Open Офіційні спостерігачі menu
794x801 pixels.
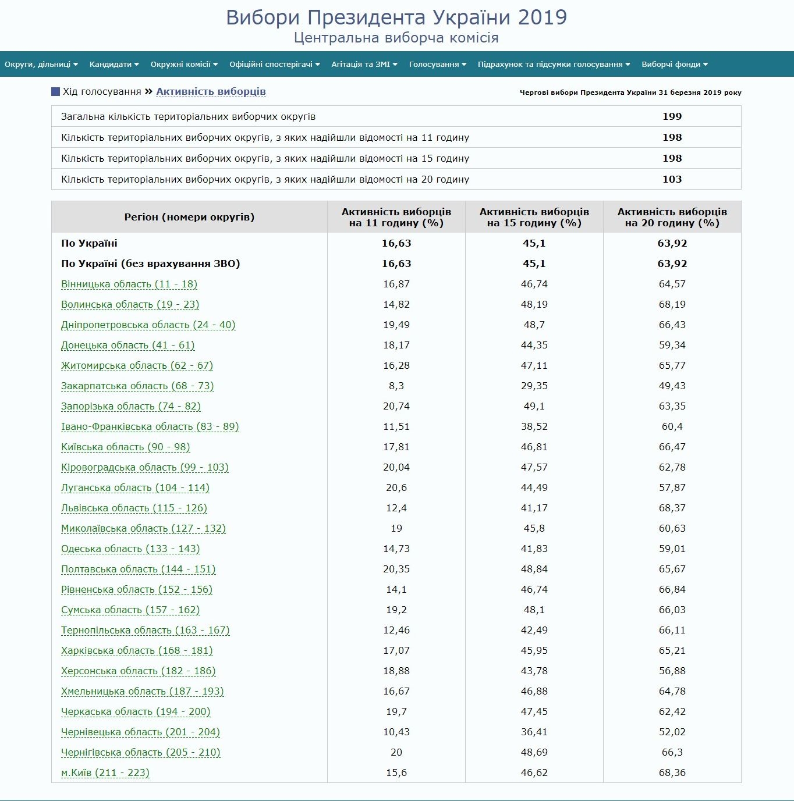click(274, 65)
